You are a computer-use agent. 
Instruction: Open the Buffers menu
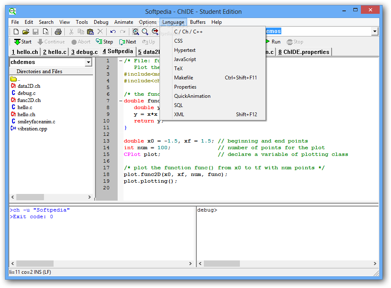(x=198, y=22)
